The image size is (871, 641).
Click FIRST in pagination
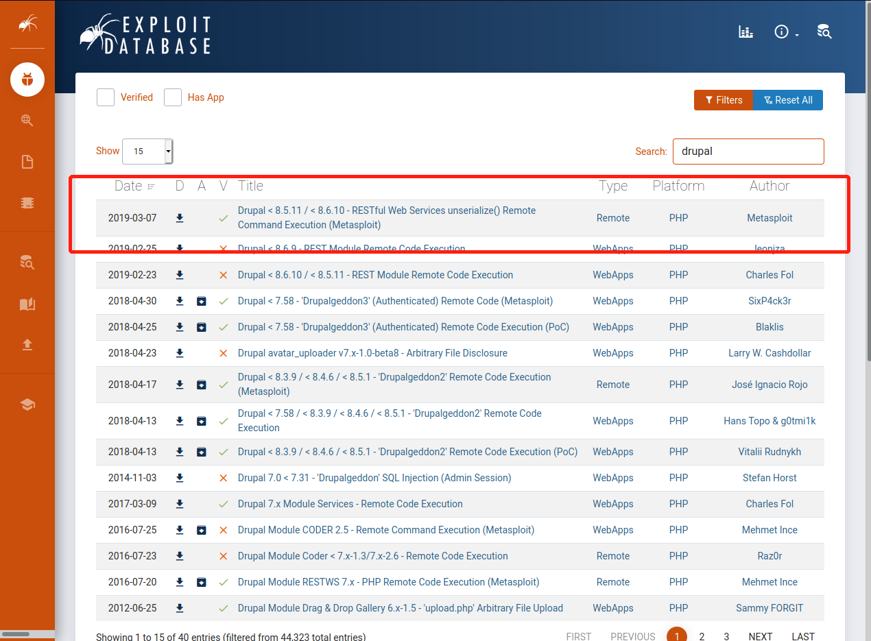(579, 637)
